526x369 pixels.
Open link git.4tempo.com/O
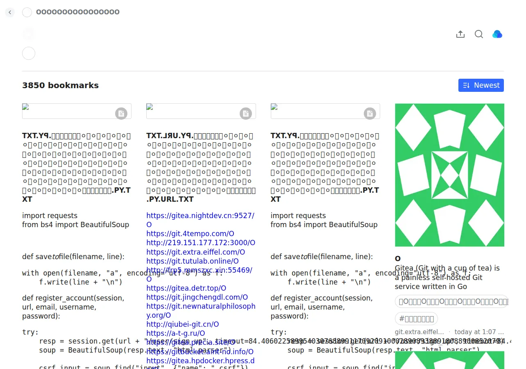pyautogui.click(x=190, y=234)
